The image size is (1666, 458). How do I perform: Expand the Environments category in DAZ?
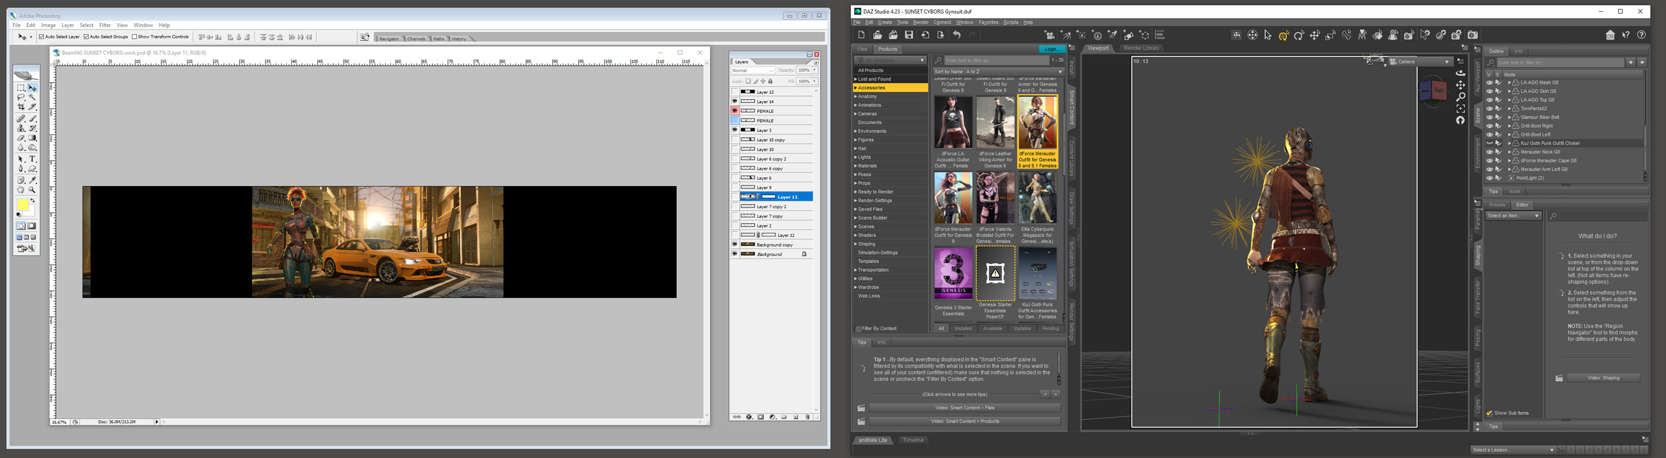(x=855, y=131)
